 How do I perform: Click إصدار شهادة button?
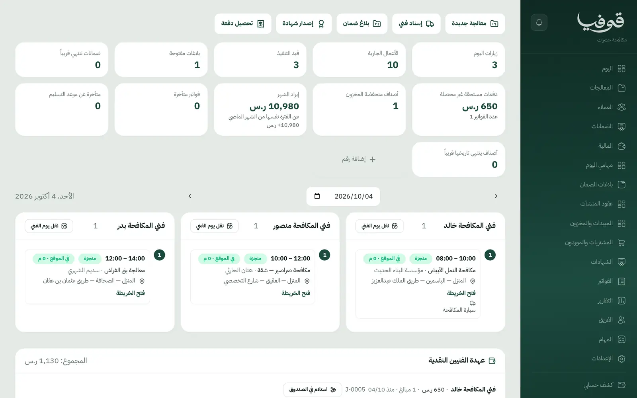(x=304, y=23)
